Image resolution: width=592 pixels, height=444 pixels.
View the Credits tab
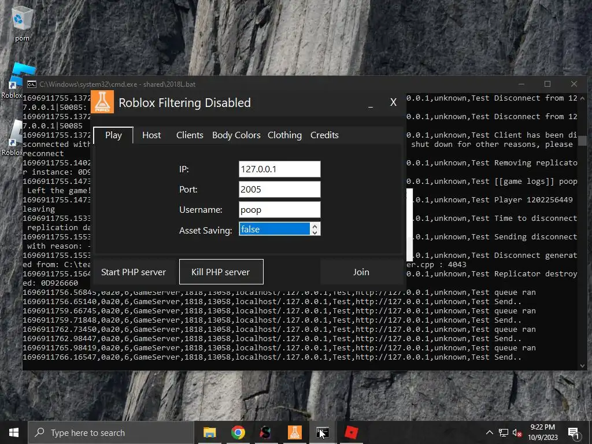pos(324,135)
